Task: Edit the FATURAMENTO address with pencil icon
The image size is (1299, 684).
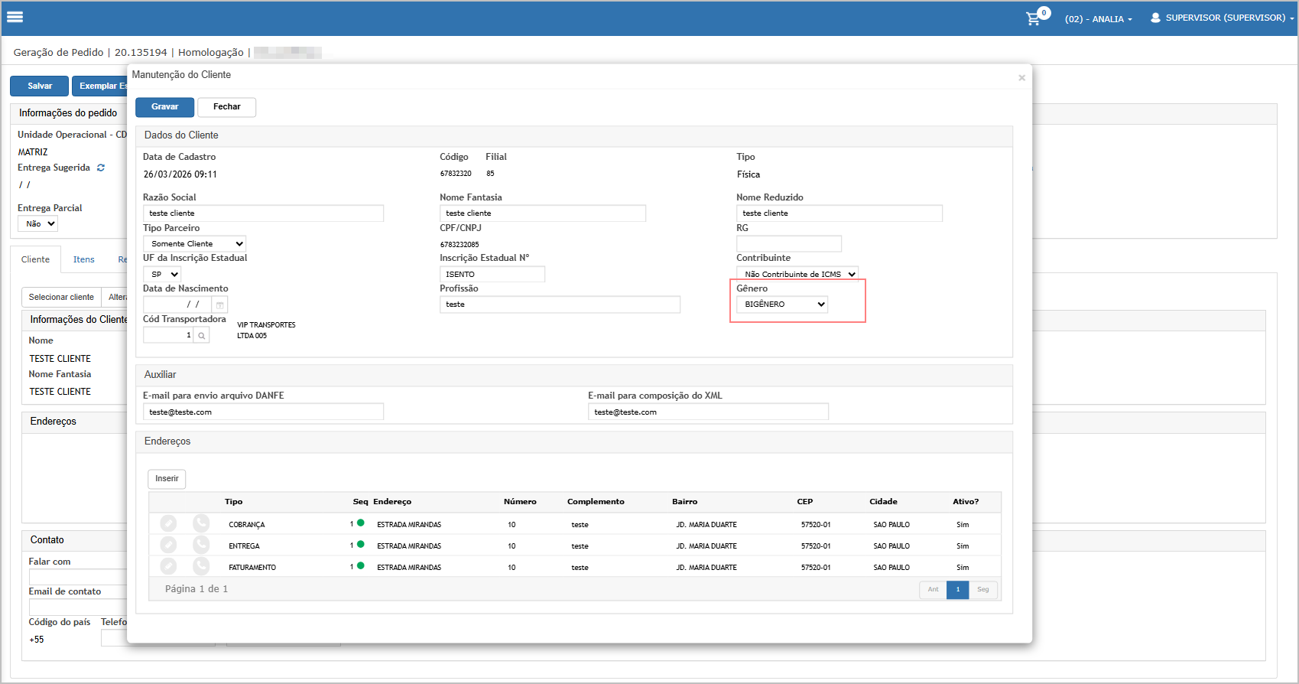Action: point(168,566)
